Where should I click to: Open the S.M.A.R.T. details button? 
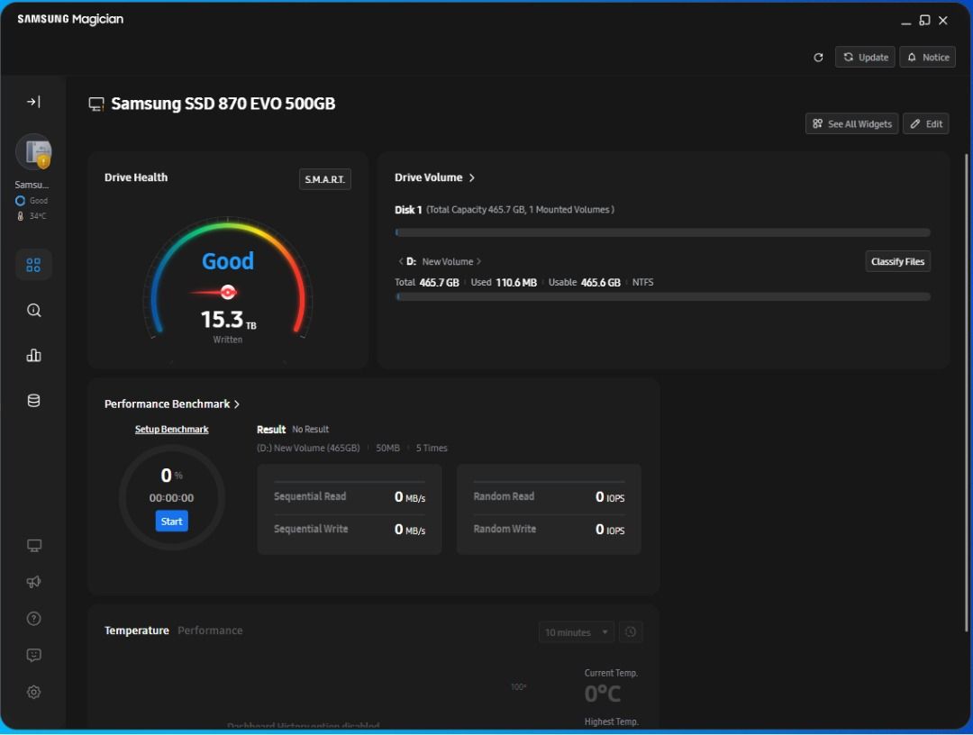[x=324, y=179]
